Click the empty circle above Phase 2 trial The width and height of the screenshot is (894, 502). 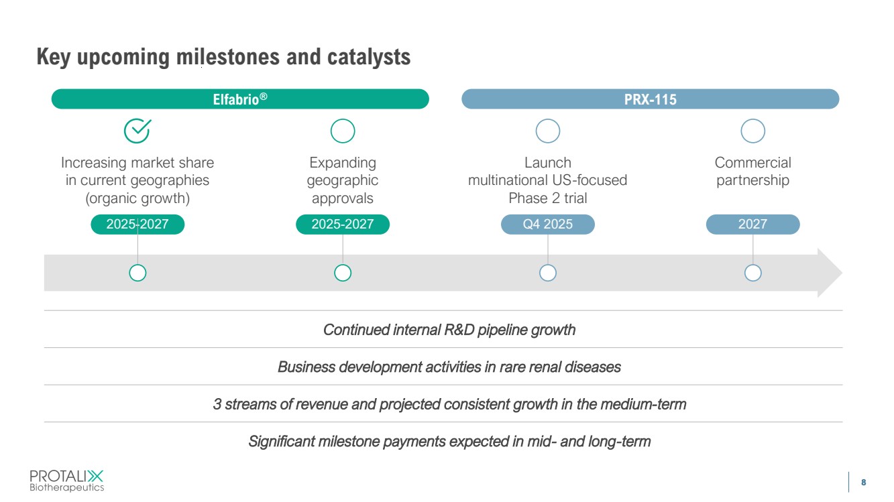(x=548, y=131)
